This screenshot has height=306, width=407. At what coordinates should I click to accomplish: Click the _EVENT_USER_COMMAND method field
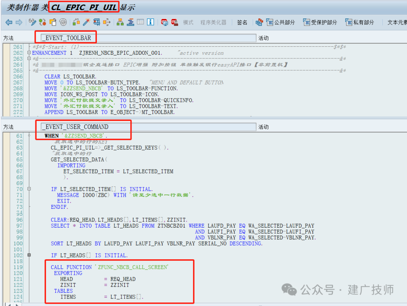(x=148, y=127)
